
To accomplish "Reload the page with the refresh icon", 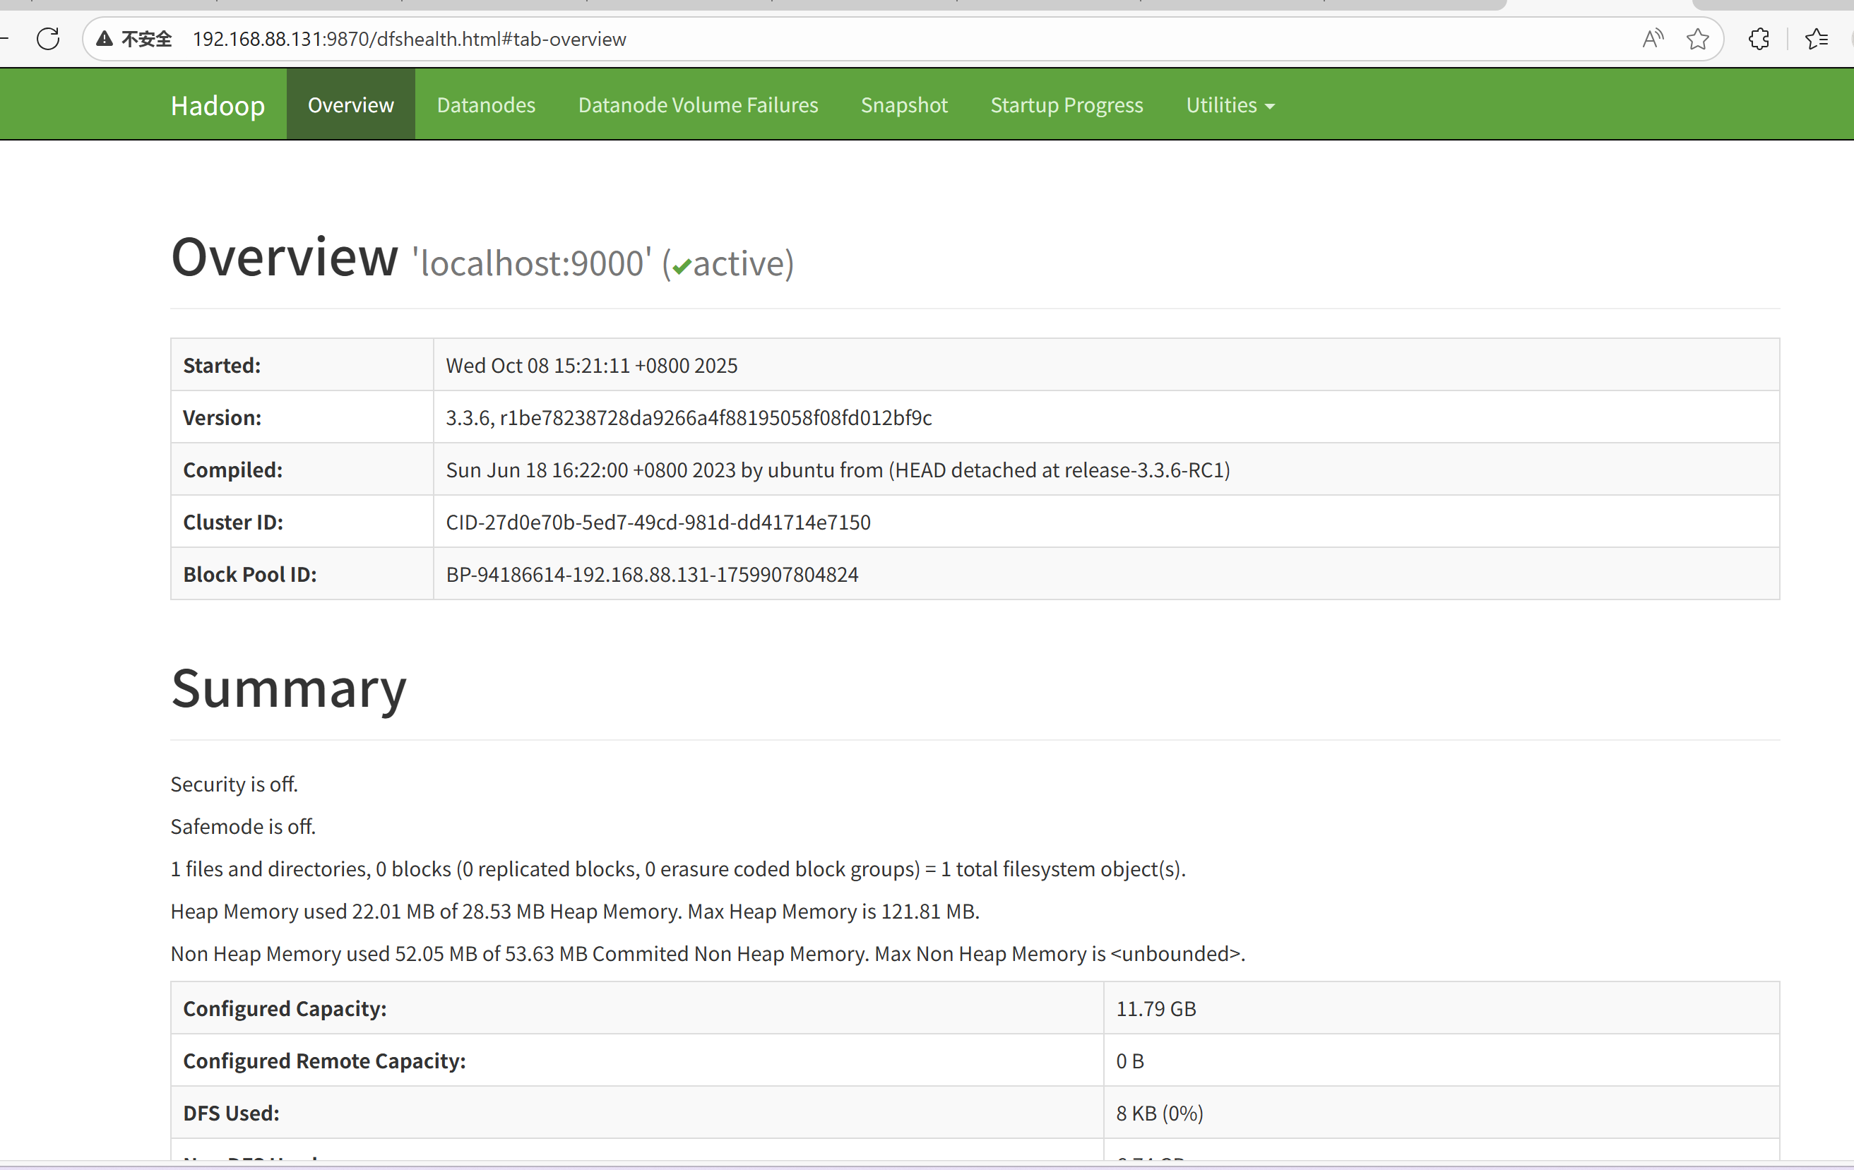I will pyautogui.click(x=48, y=39).
